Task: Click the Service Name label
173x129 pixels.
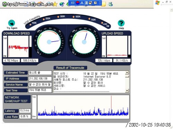Action: (x=16, y=85)
